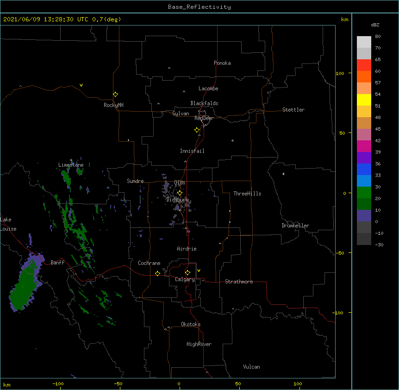Click the white plus marker north of Drumheller

pyautogui.click(x=283, y=174)
